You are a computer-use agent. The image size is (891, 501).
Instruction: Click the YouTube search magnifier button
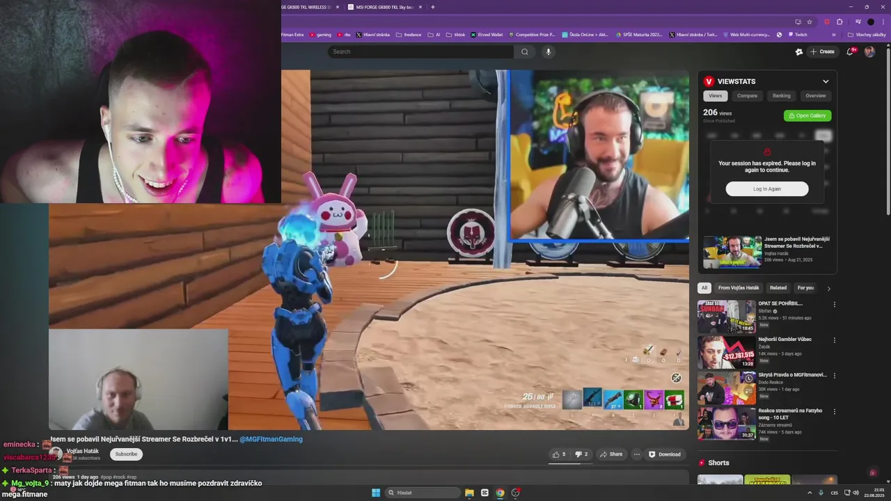click(525, 51)
